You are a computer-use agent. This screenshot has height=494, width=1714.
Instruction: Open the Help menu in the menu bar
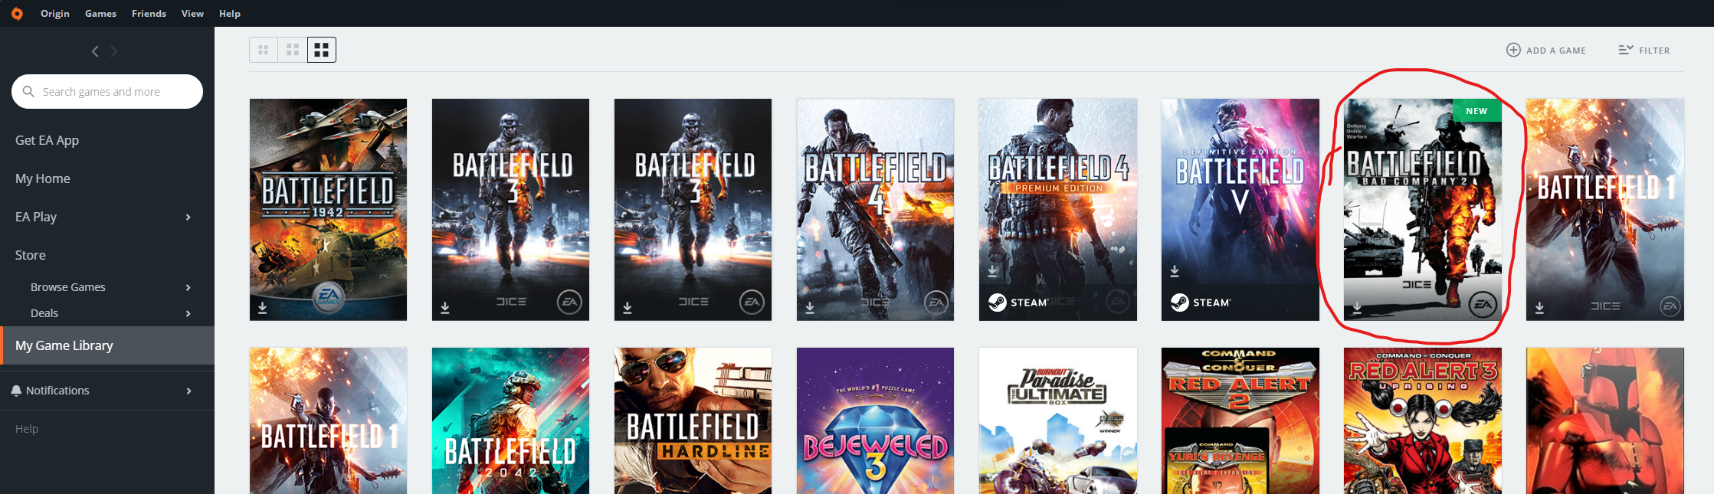230,14
